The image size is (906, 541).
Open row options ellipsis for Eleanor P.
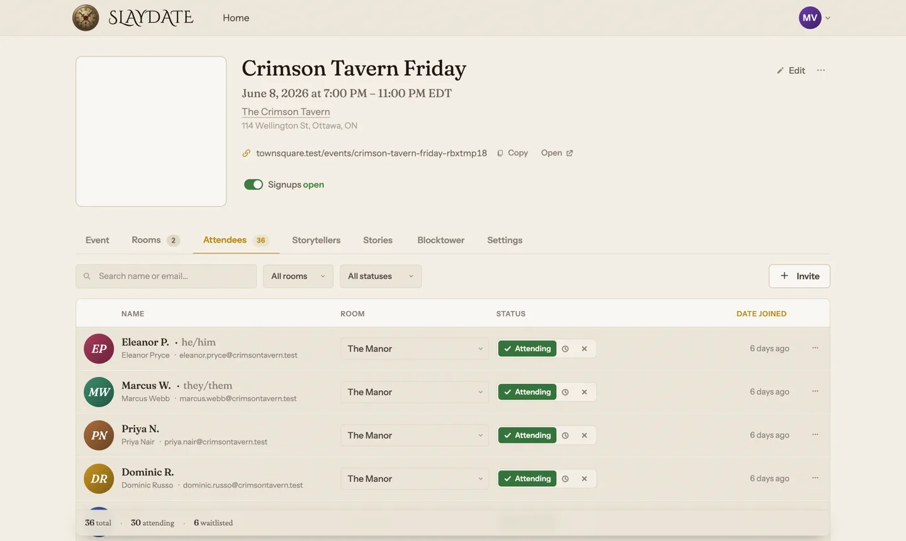point(815,348)
